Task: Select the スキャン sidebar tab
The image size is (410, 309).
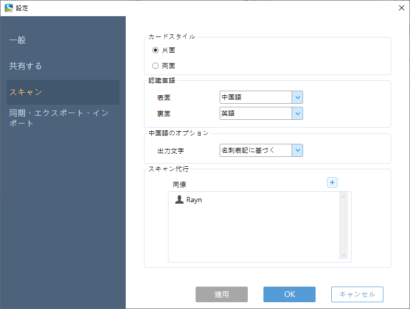Action: (x=26, y=92)
